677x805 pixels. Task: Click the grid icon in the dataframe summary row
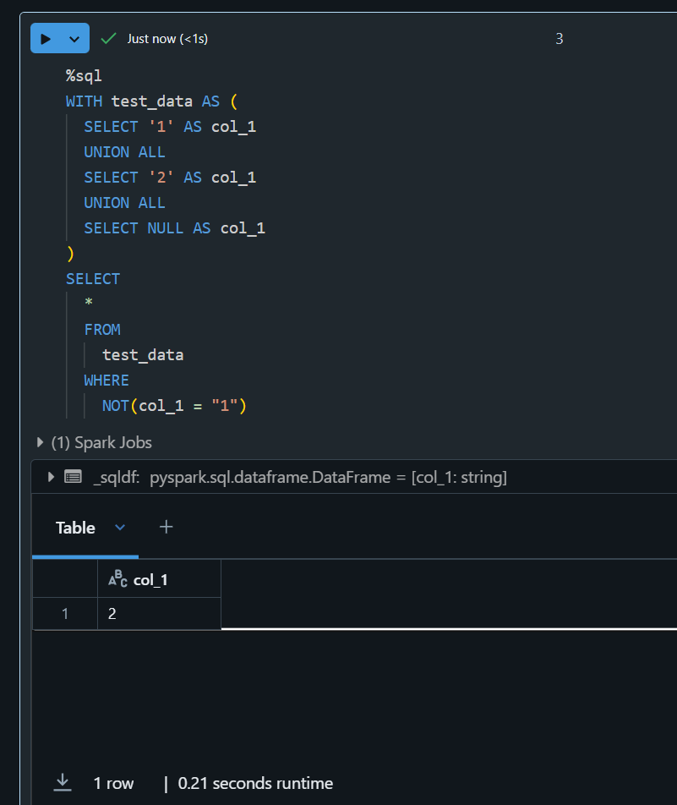[72, 476]
